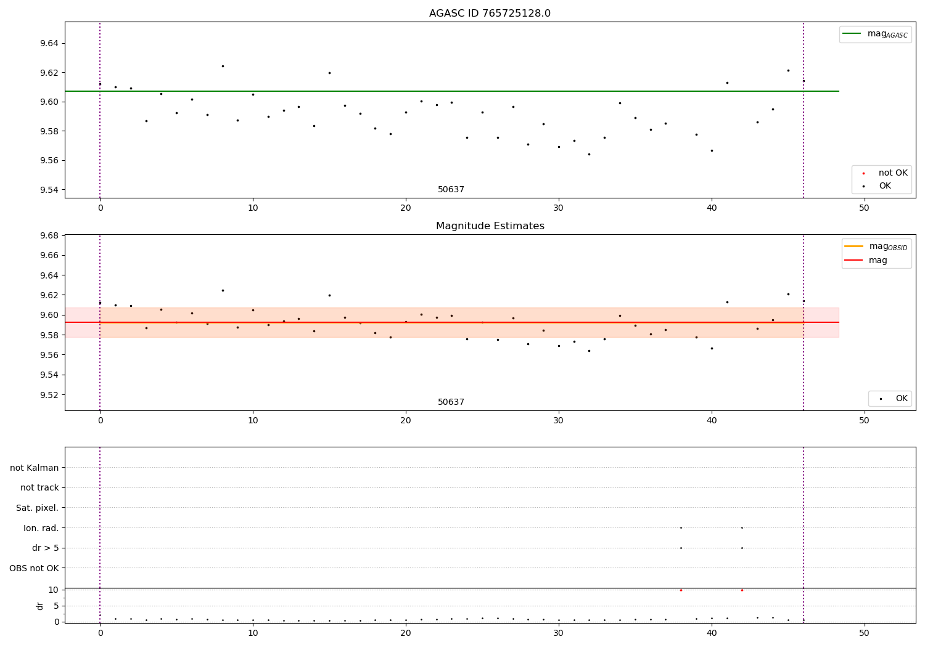Click the red triangle dr marker at sample 38
This screenshot has height=647, width=925.
click(681, 590)
